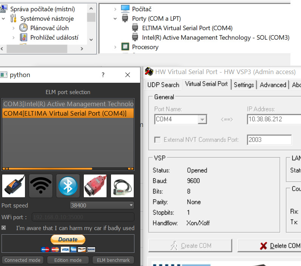Click the ELTIMA Virtual Serial Port device icon
The height and width of the screenshot is (266, 301).
click(135, 28)
